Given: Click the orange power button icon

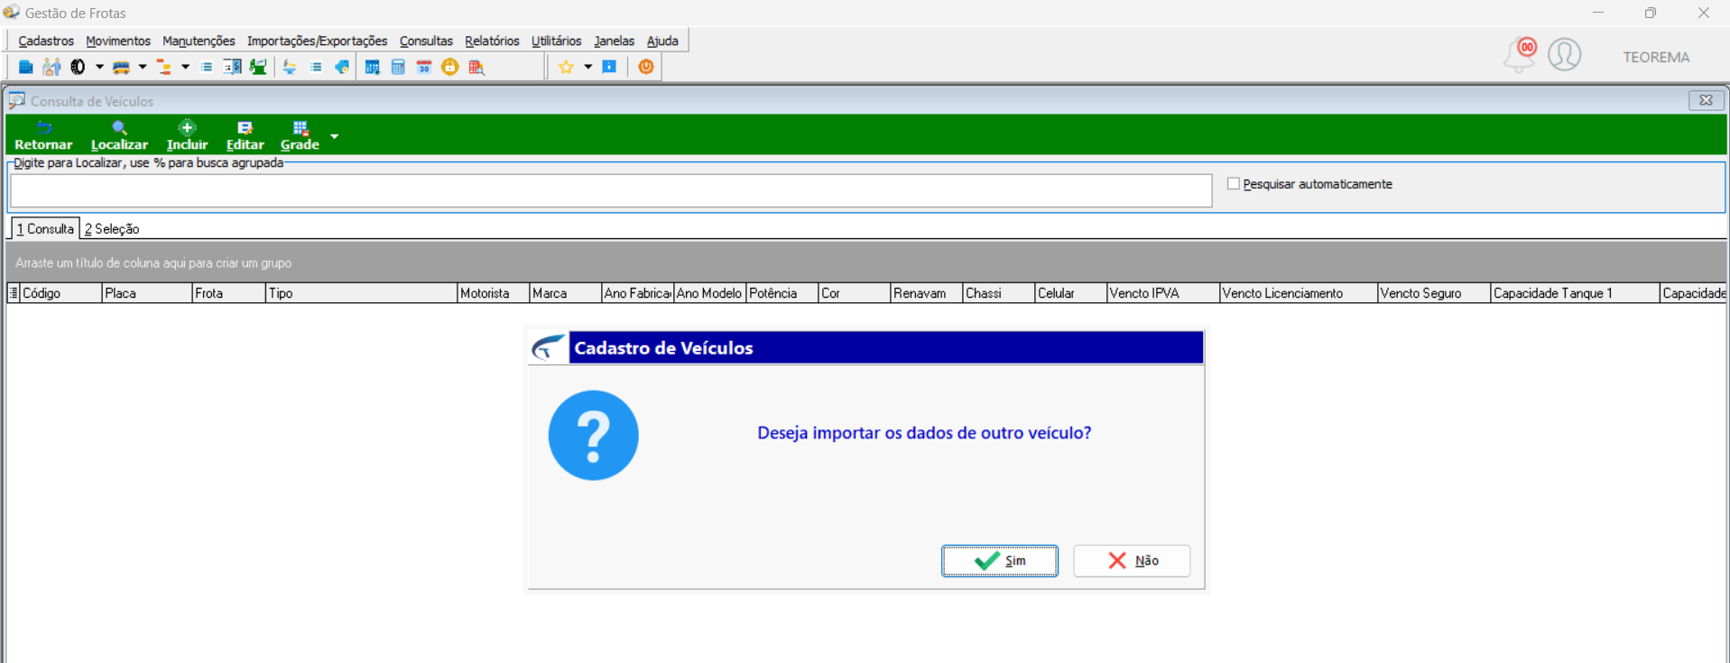Looking at the screenshot, I should [646, 67].
